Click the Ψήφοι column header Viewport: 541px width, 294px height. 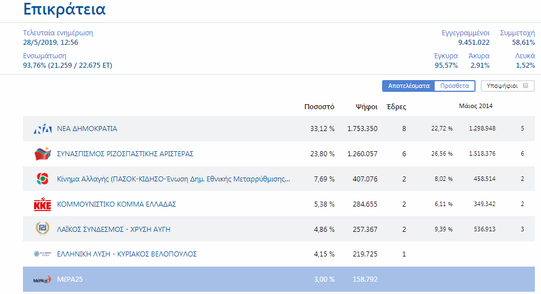click(x=366, y=107)
